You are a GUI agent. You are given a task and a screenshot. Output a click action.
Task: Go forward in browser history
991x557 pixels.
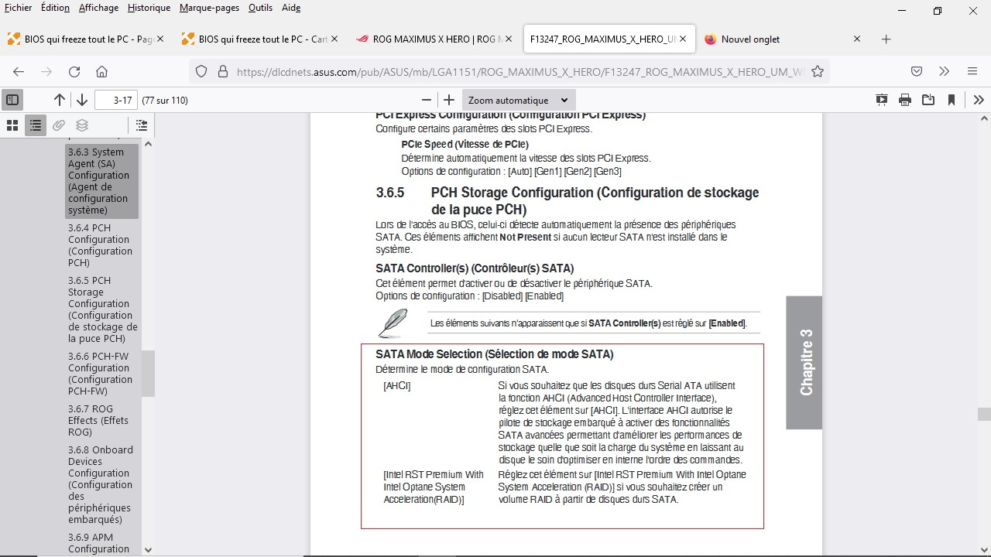[46, 71]
